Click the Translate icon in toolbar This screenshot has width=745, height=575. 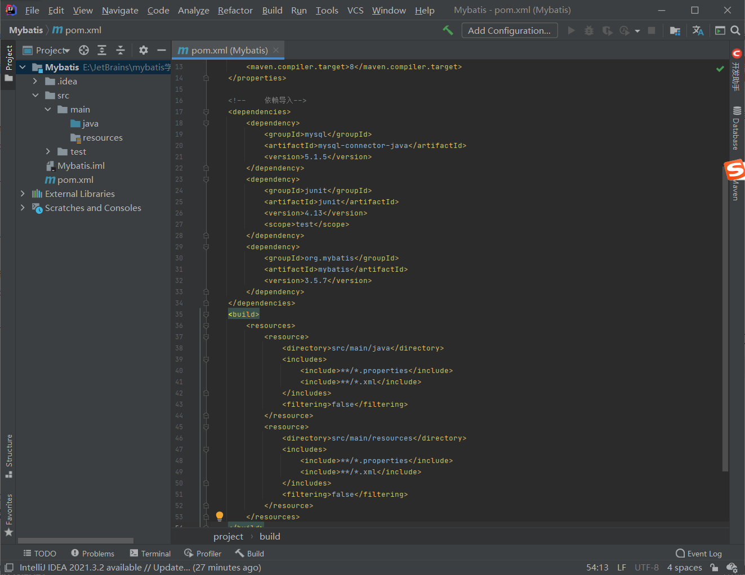tap(698, 30)
